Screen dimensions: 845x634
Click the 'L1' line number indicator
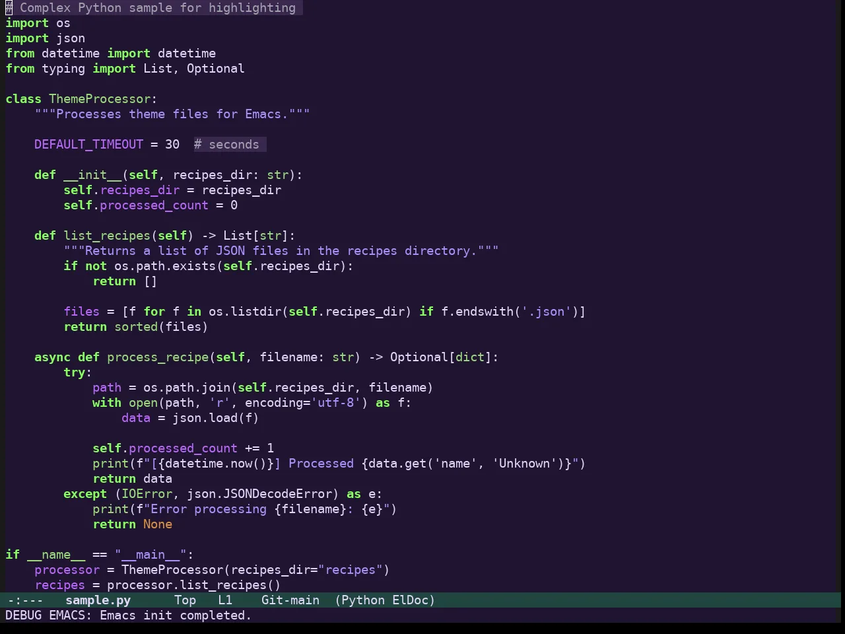[x=225, y=600]
